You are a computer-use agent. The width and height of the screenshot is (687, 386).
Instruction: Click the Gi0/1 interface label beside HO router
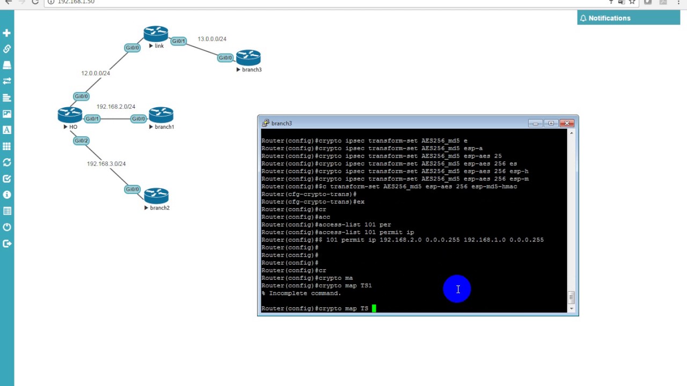(92, 118)
